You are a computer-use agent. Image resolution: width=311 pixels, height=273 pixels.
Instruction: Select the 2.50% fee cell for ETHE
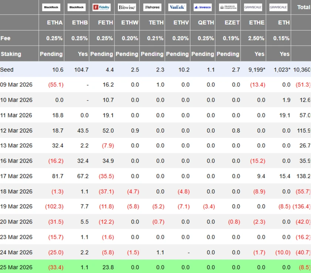(x=257, y=38)
